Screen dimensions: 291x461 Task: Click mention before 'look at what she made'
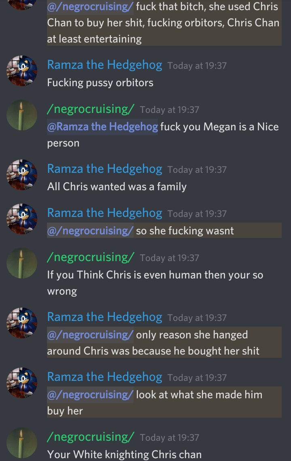click(x=90, y=395)
